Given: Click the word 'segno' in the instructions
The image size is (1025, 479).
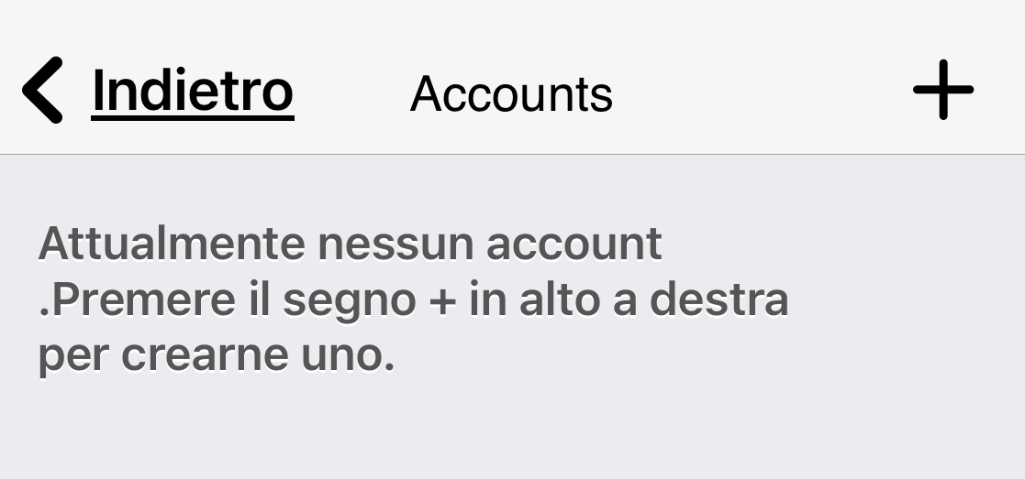Looking at the screenshot, I should tap(349, 303).
